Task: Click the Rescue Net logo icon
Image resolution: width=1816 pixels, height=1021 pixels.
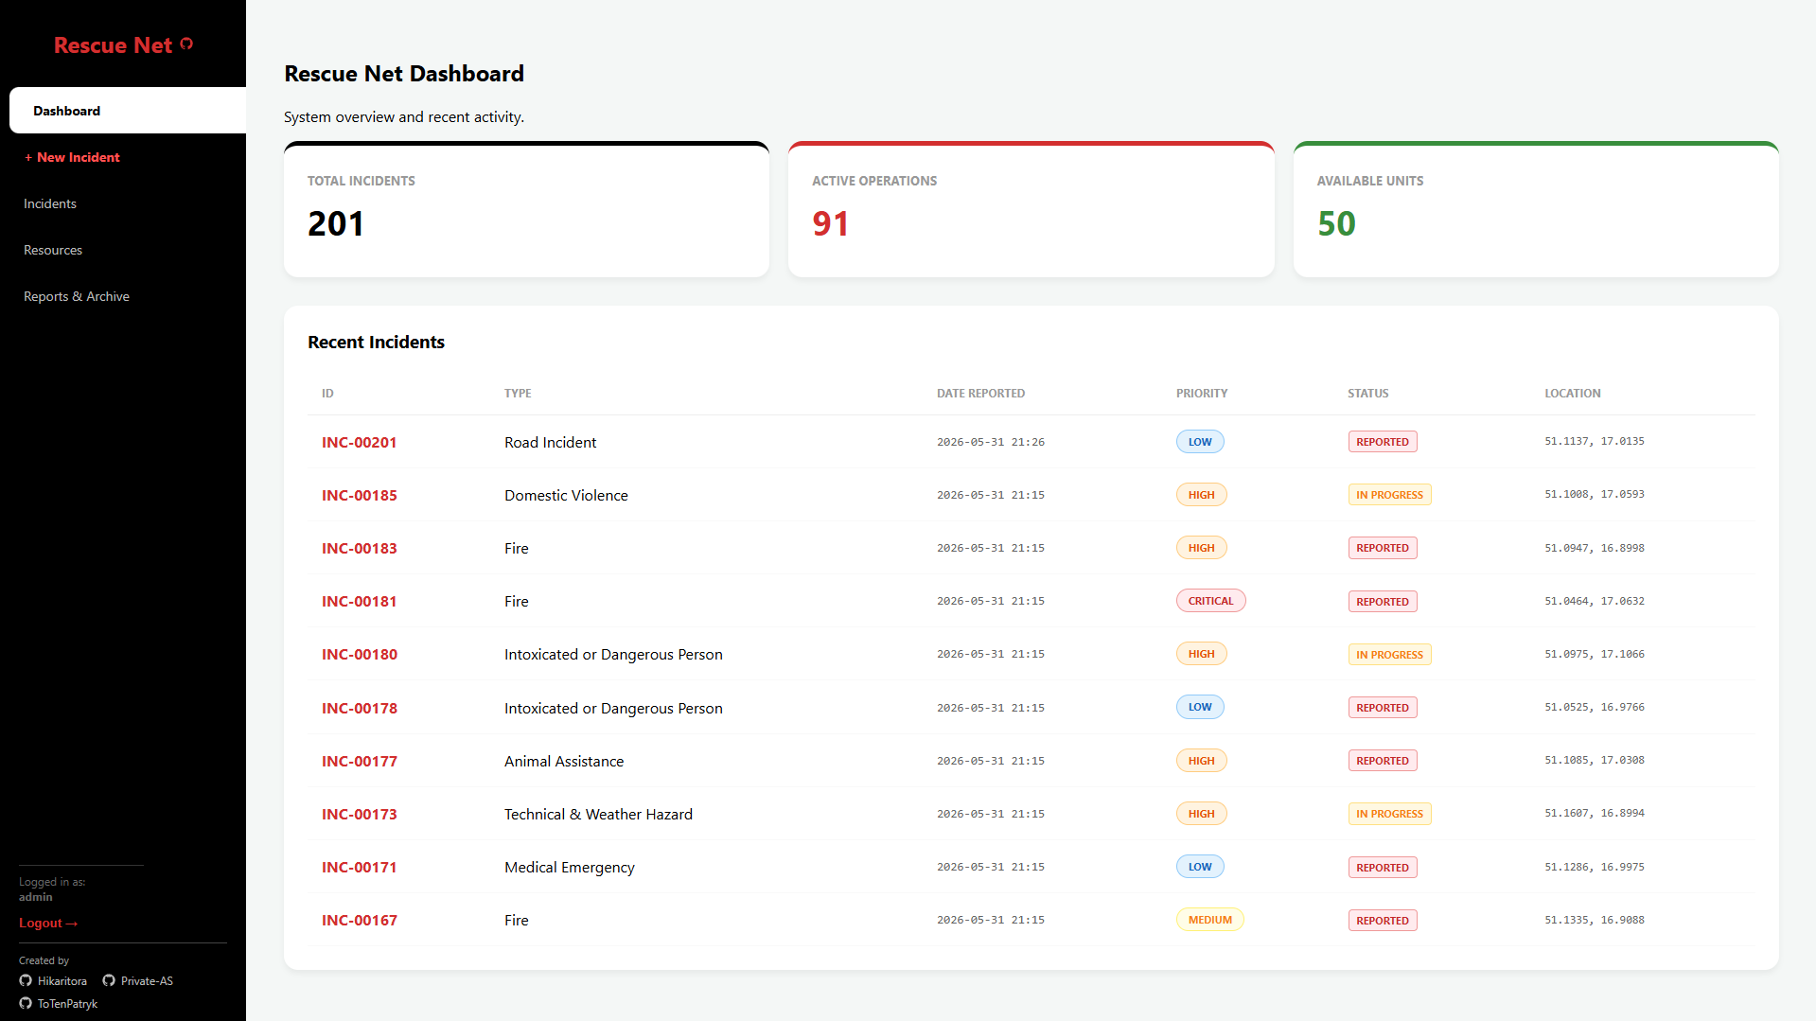Action: tap(186, 44)
